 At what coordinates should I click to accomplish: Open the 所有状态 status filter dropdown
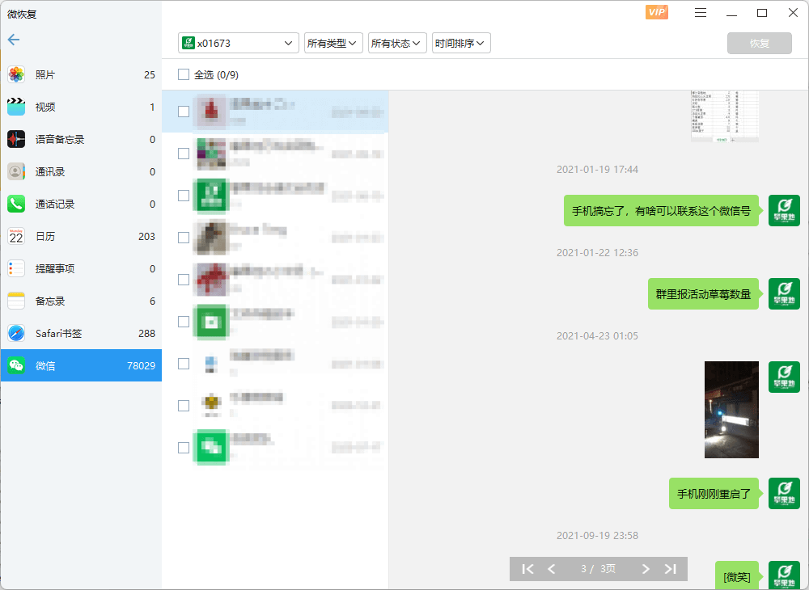click(x=397, y=43)
